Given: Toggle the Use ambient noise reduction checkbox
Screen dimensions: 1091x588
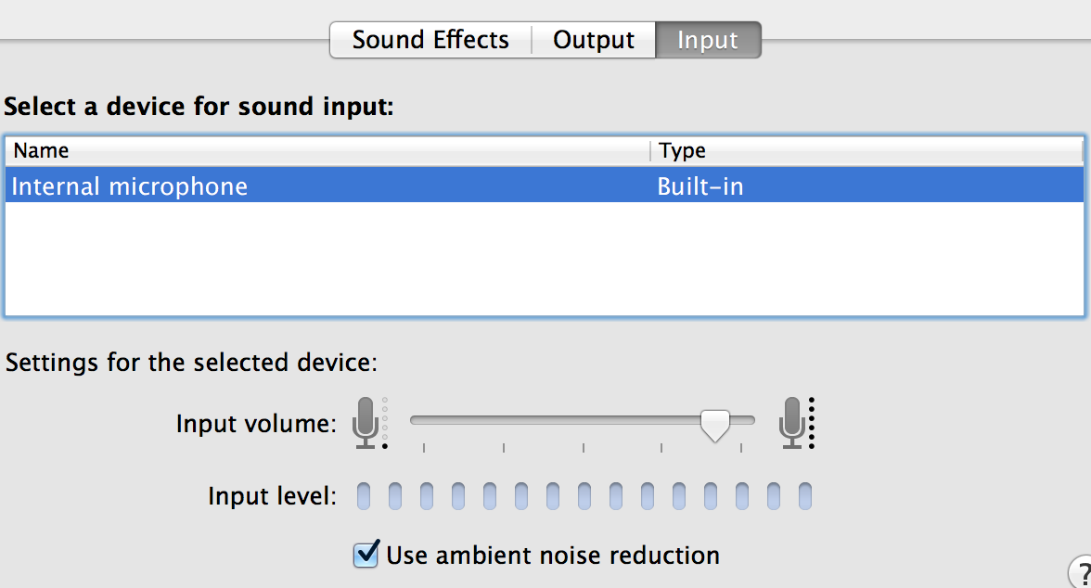Looking at the screenshot, I should [x=366, y=555].
